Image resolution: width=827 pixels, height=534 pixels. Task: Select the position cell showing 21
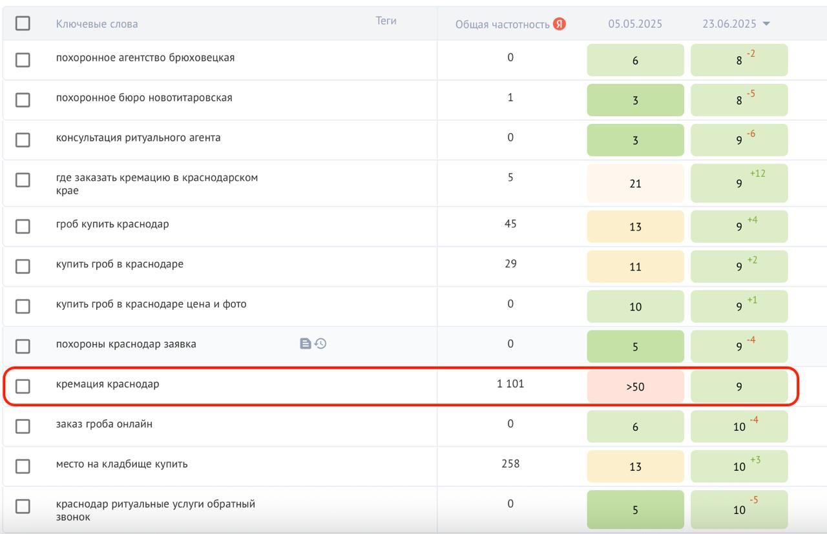click(635, 183)
